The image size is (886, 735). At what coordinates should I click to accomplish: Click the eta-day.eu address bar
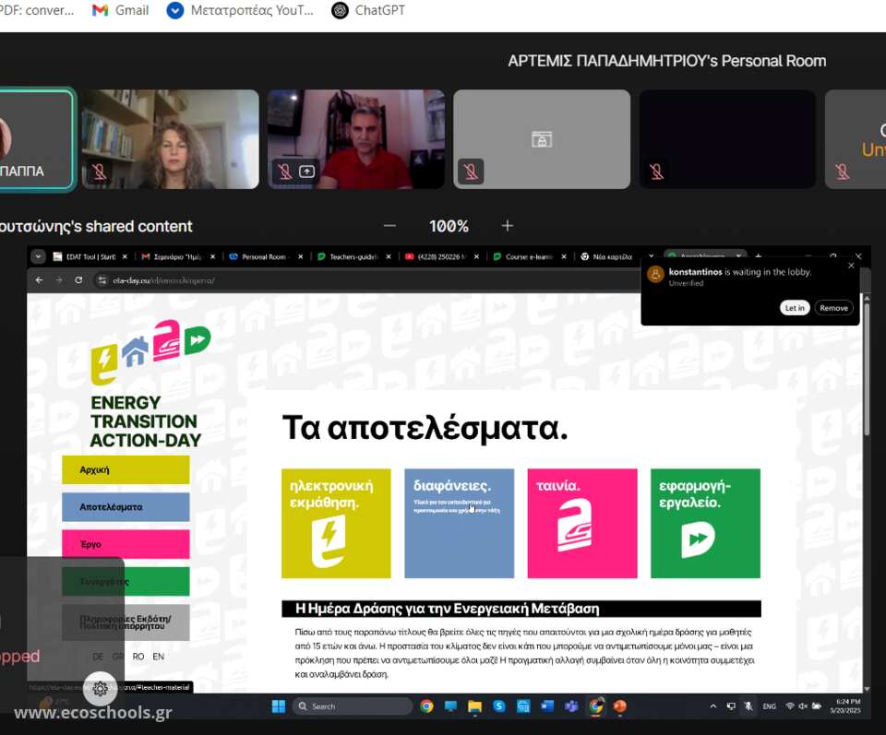pyautogui.click(x=367, y=280)
